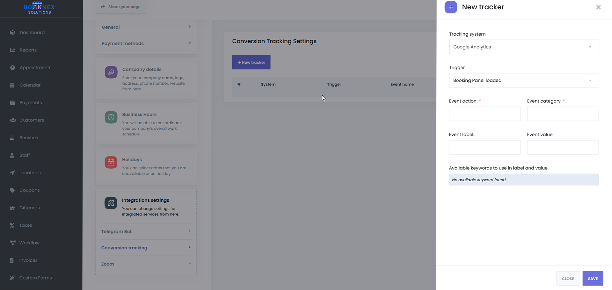The height and width of the screenshot is (290, 612).
Task: Open the Tracking system dropdown
Action: pyautogui.click(x=523, y=47)
